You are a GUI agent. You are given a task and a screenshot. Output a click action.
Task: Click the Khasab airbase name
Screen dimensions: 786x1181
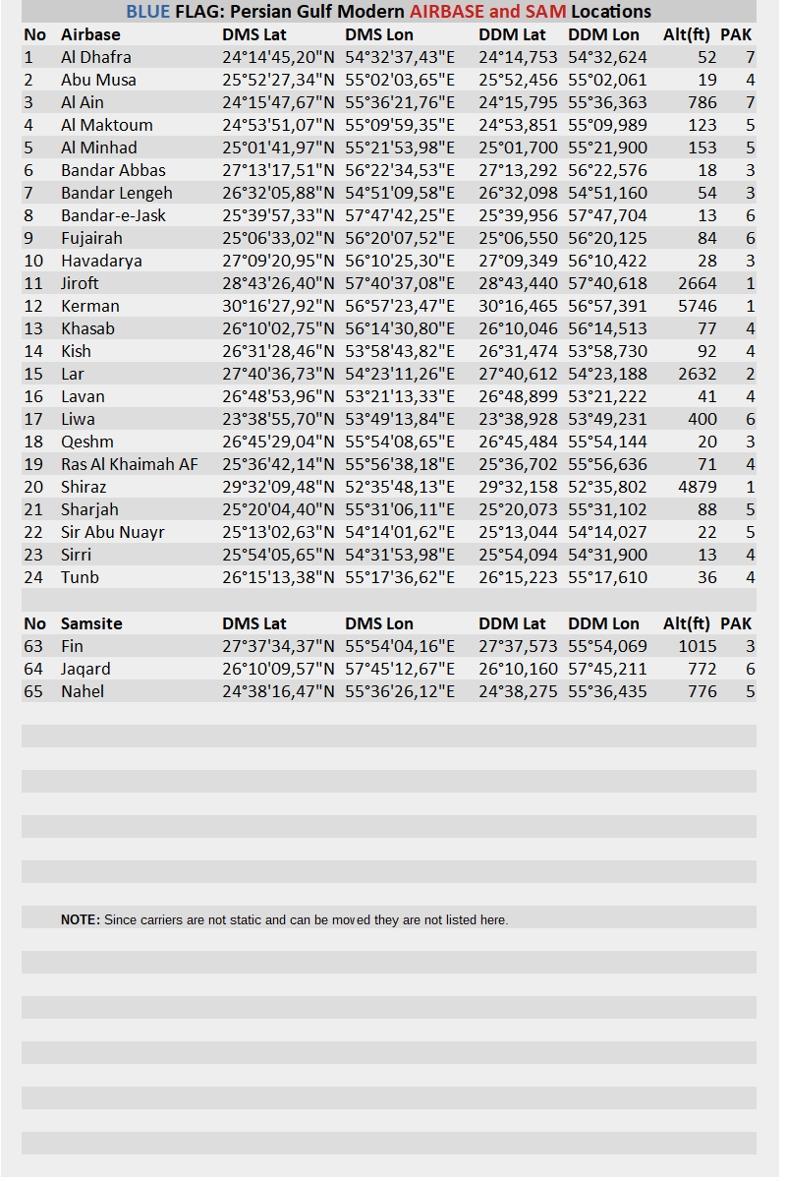[87, 328]
